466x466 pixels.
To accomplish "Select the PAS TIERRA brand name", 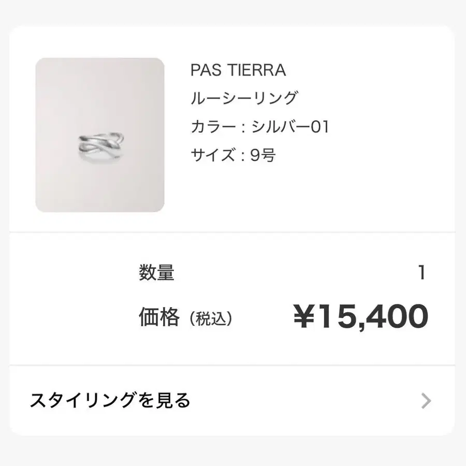I will point(238,70).
